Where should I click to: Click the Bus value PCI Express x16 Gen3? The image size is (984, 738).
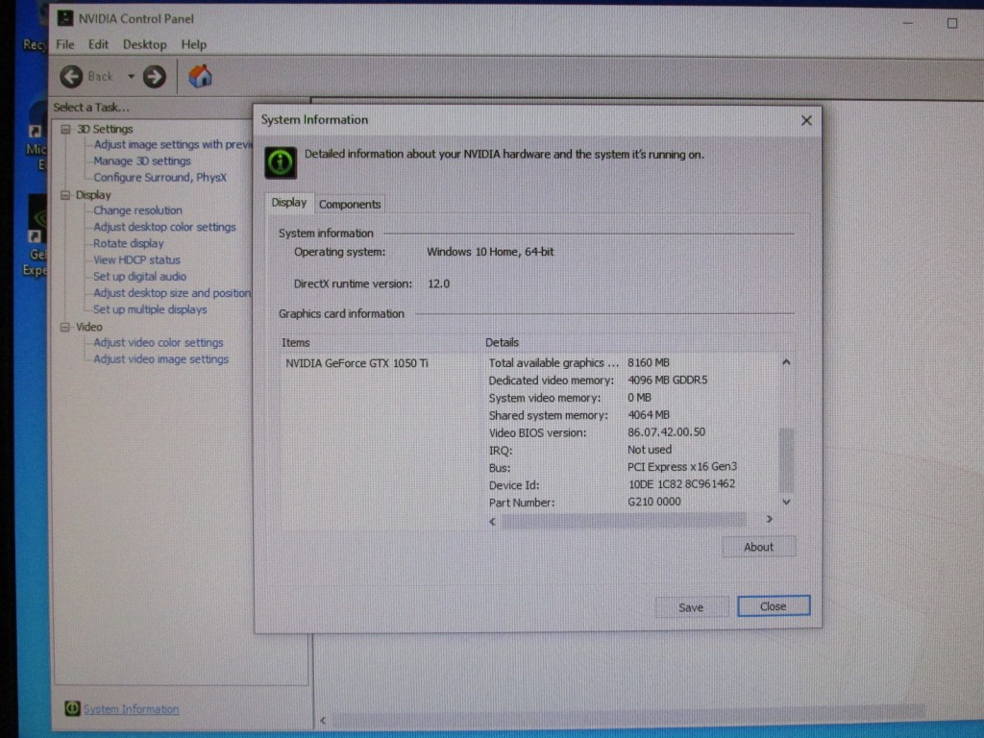pyautogui.click(x=682, y=467)
